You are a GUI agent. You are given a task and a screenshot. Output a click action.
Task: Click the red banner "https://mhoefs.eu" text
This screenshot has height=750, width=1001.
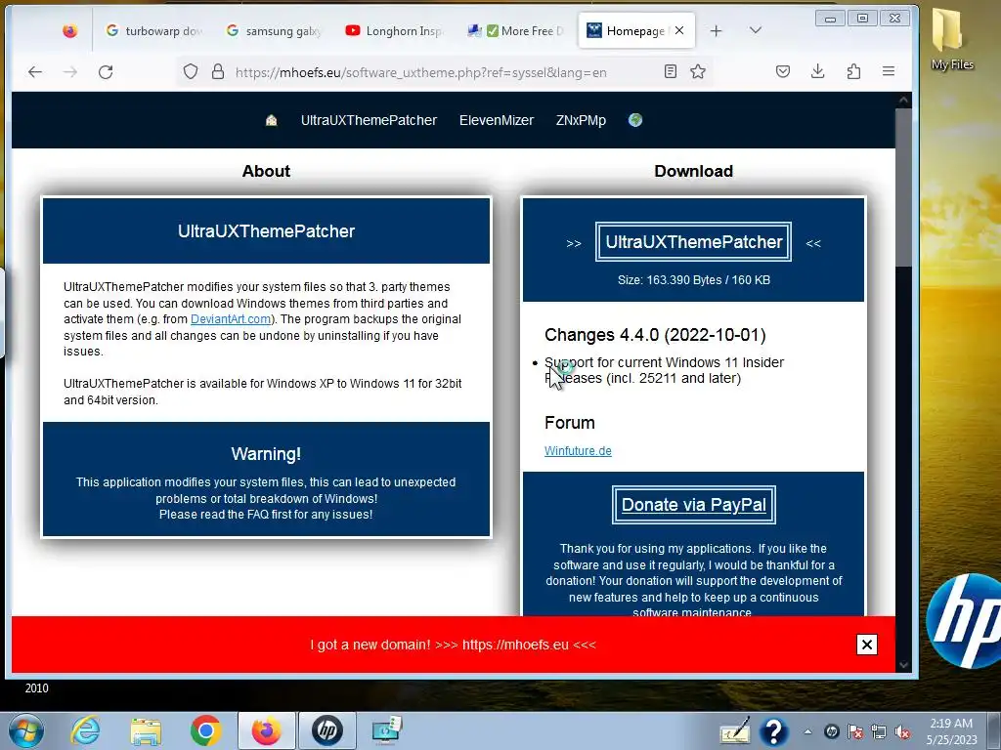pos(515,645)
